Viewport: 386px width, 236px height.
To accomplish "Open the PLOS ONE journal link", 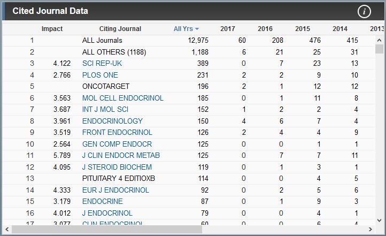I will pos(100,75).
